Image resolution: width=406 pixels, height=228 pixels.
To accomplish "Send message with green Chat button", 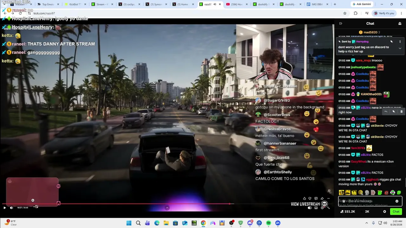I will 396,212.
